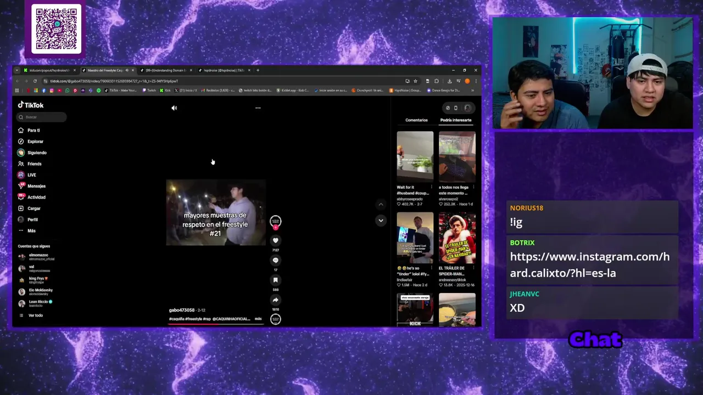This screenshot has height=395, width=703.
Task: Open Para ti feed
Action: coord(30,130)
